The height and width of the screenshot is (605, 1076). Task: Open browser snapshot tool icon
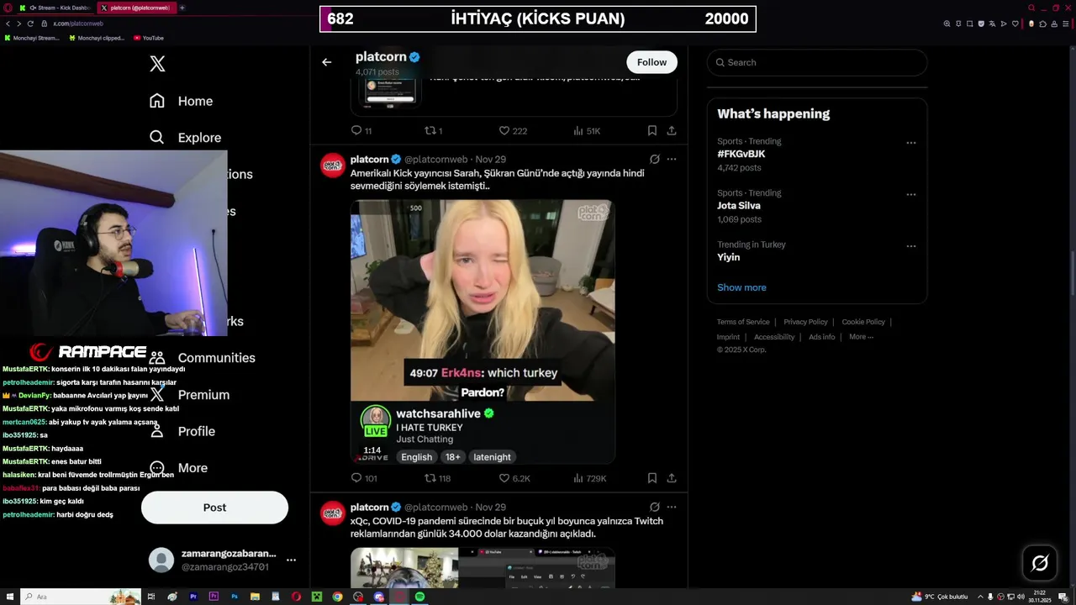969,24
